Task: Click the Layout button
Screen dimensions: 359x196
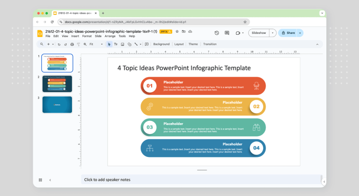Action: (x=179, y=44)
